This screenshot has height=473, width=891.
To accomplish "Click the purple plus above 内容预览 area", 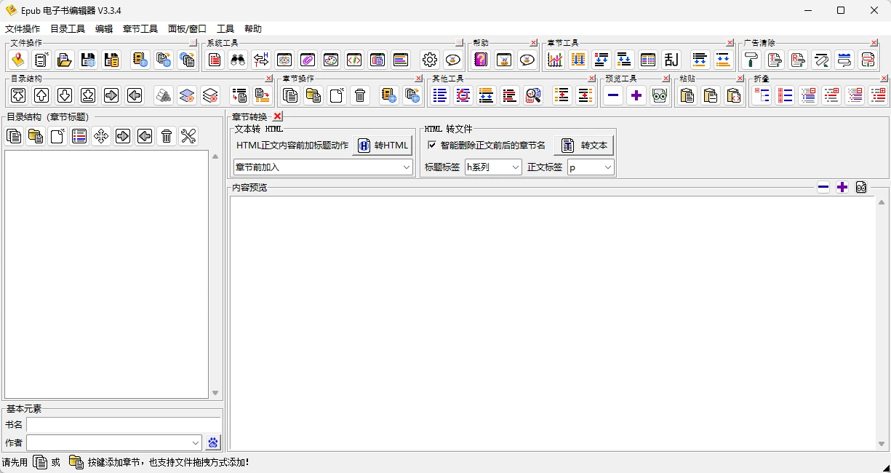I will point(842,187).
